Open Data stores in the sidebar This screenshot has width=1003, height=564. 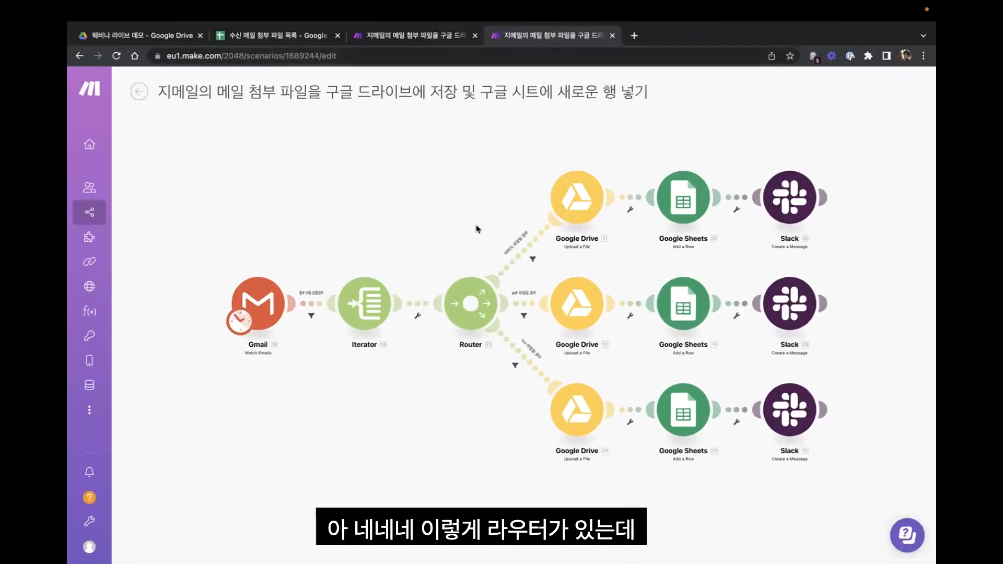coord(89,385)
